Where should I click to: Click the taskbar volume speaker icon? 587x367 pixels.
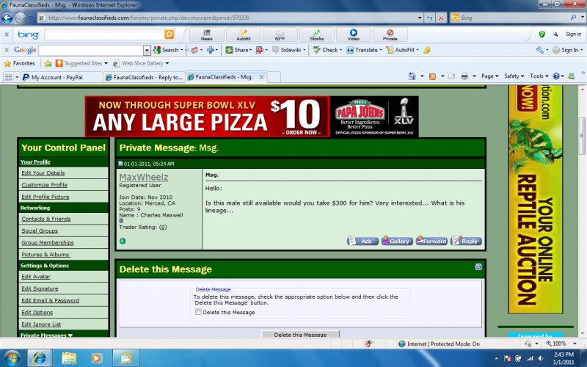(x=541, y=358)
